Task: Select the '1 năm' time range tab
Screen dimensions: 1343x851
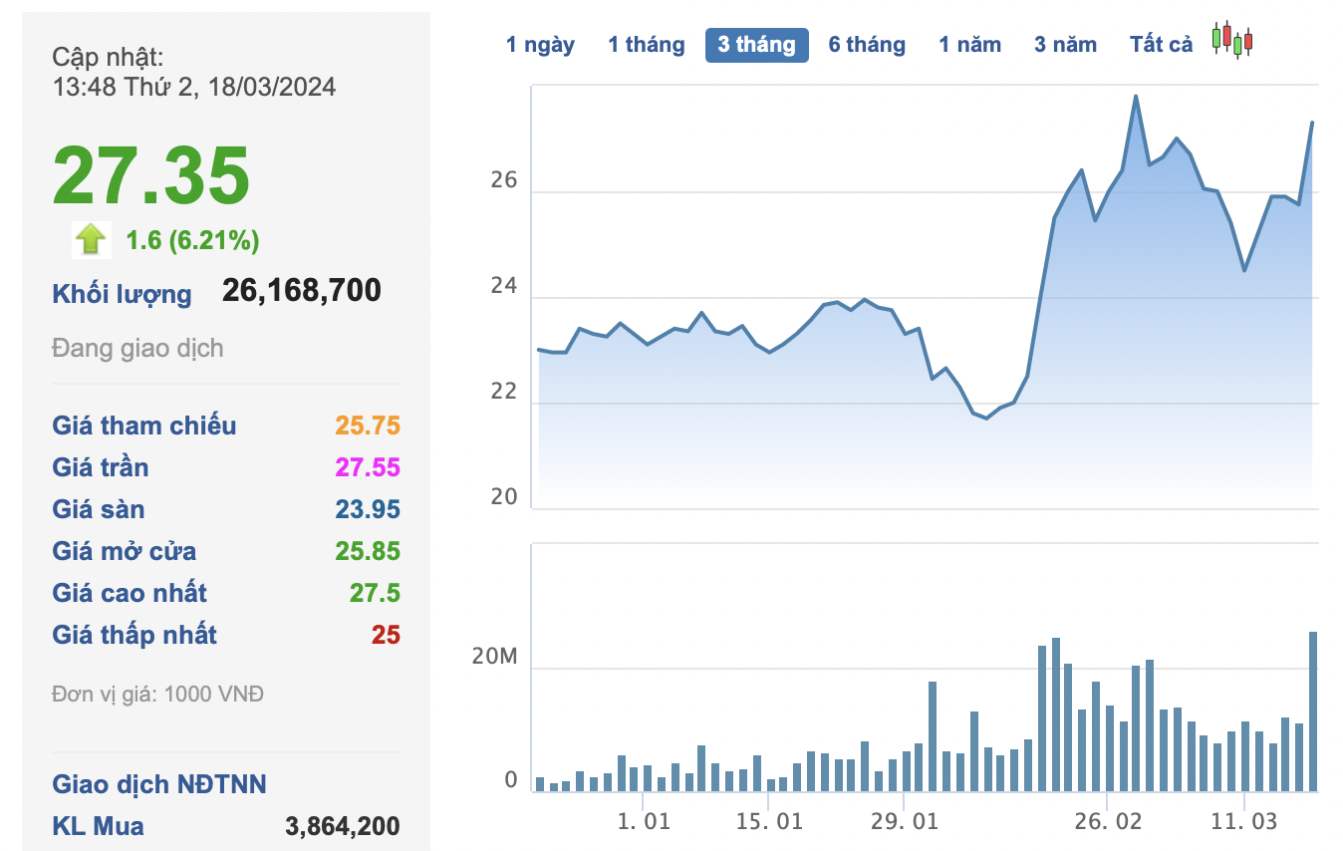Action: tap(969, 45)
